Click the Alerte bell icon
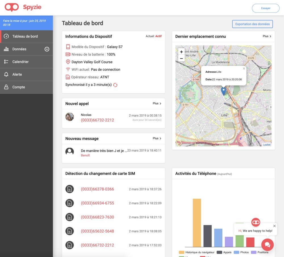Viewport: 284px width, 257px height. point(6,74)
